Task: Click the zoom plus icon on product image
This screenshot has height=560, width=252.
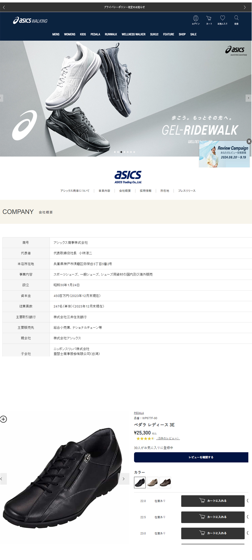Action: click(3, 419)
